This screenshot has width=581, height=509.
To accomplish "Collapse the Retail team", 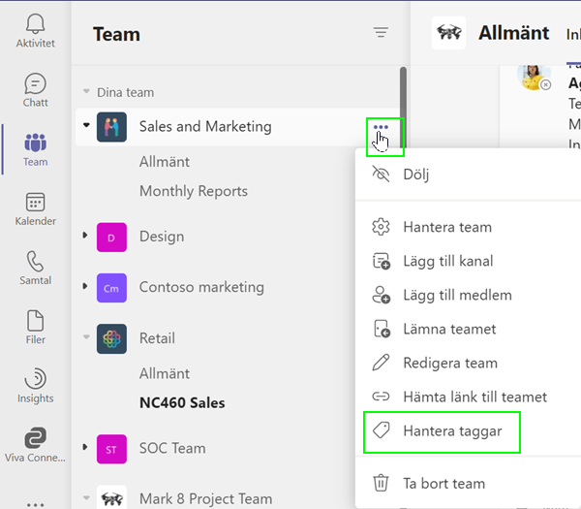I will coord(86,337).
